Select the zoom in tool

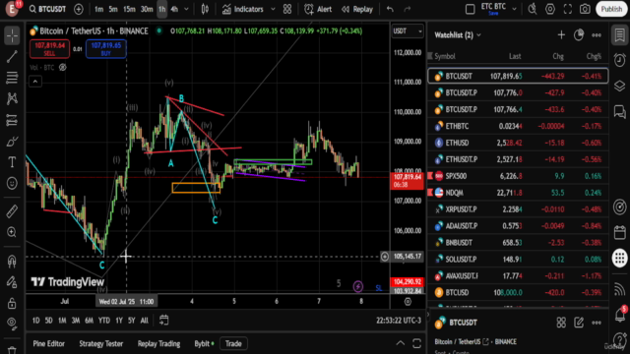12,232
